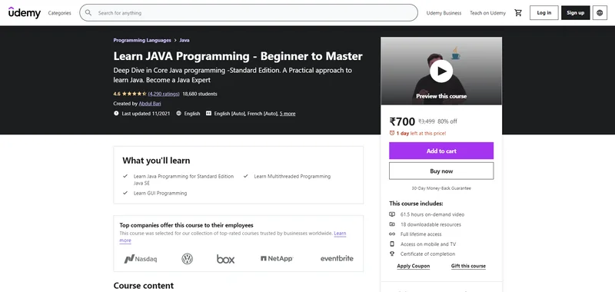
Task: Click Gift this course link
Action: coord(468,266)
